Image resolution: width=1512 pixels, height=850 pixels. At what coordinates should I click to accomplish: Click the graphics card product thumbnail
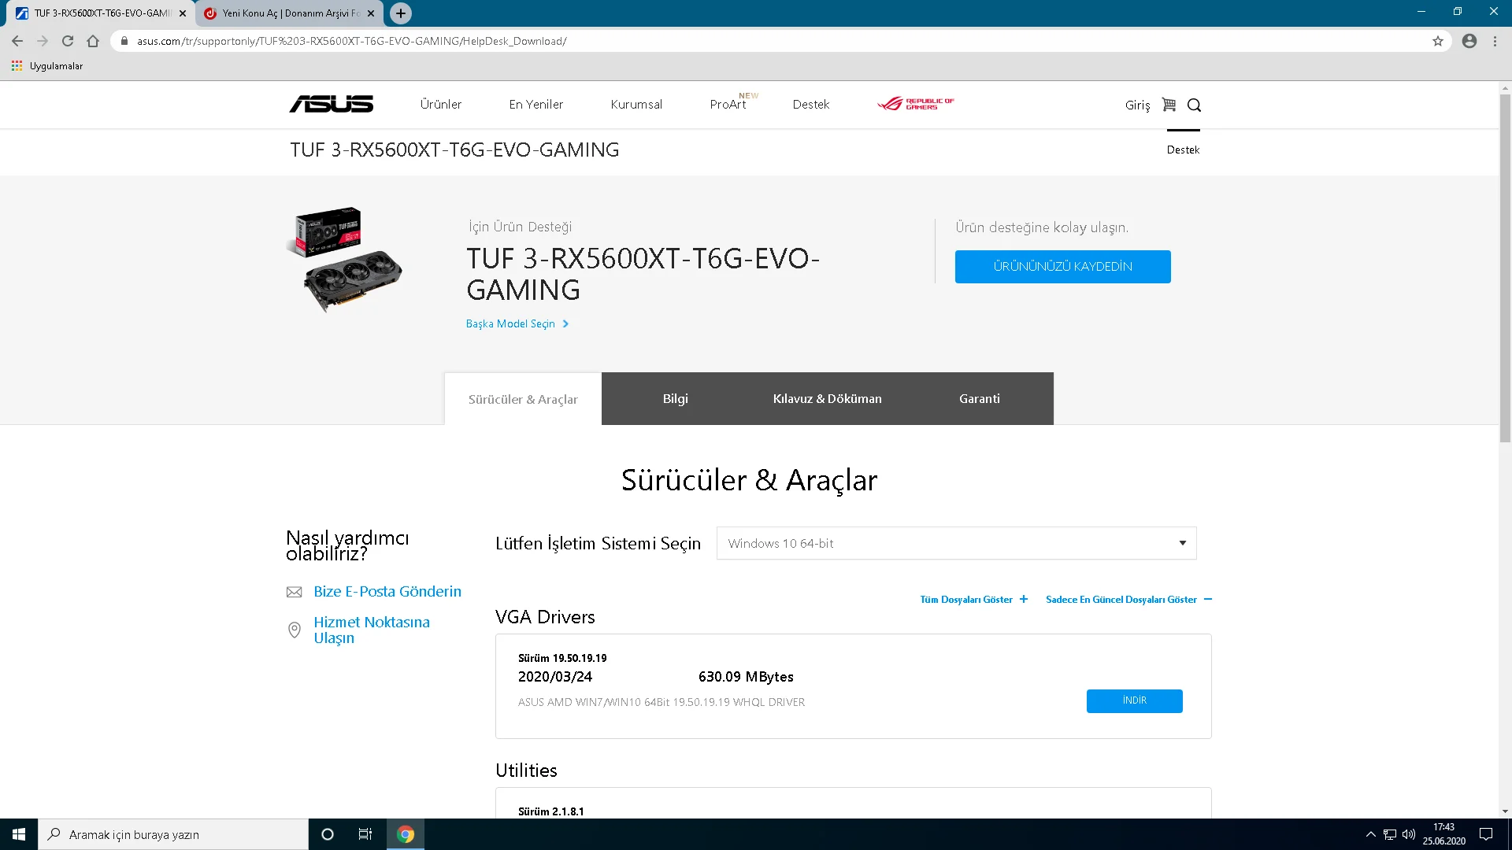[346, 260]
